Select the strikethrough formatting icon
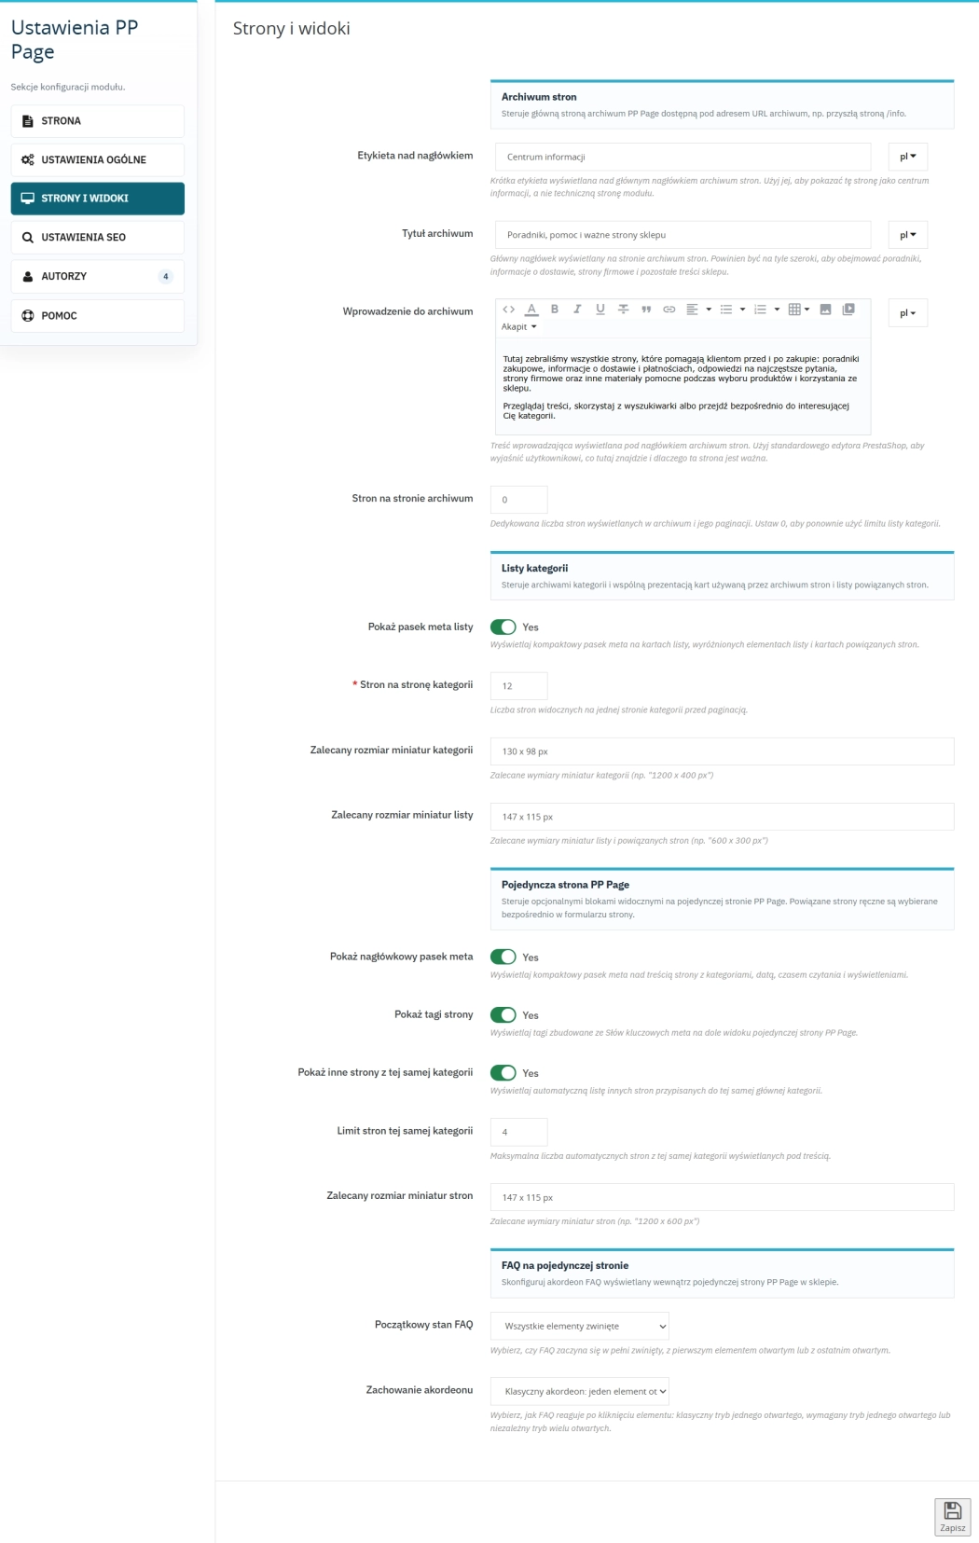This screenshot has height=1543, width=979. click(623, 309)
